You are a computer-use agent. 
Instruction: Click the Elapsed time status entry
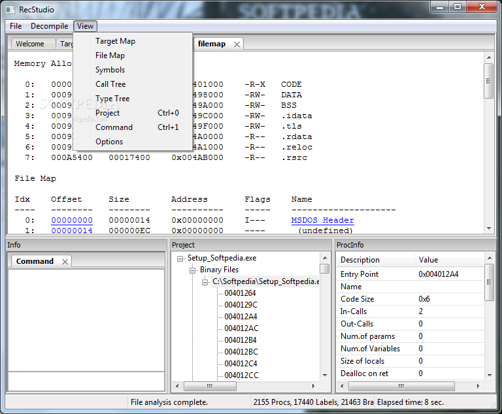coord(410,402)
